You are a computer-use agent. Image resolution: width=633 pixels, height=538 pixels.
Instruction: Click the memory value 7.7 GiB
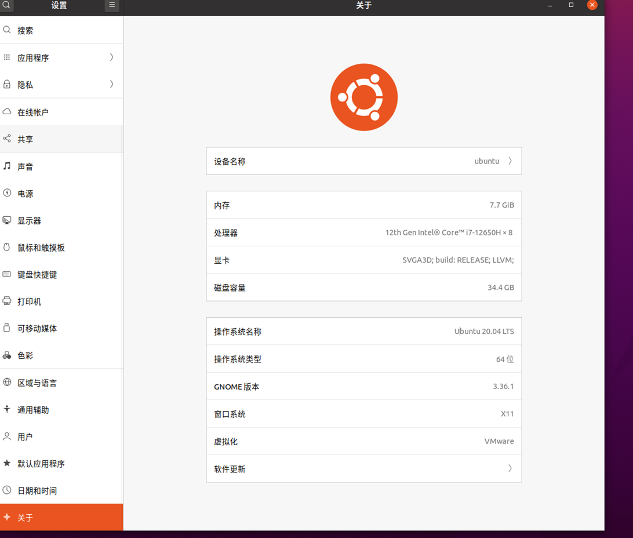pos(502,205)
